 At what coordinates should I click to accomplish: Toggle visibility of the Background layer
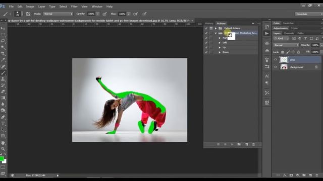[276, 67]
